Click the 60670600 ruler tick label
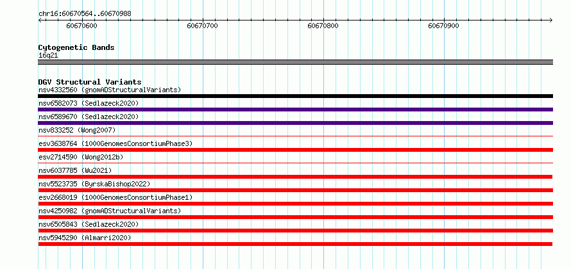The width and height of the screenshot is (571, 269). pyautogui.click(x=82, y=26)
